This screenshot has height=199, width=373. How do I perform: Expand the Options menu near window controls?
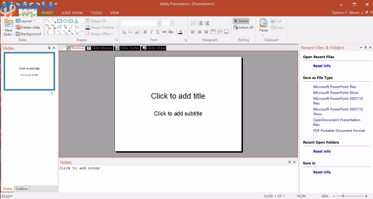[x=339, y=12]
